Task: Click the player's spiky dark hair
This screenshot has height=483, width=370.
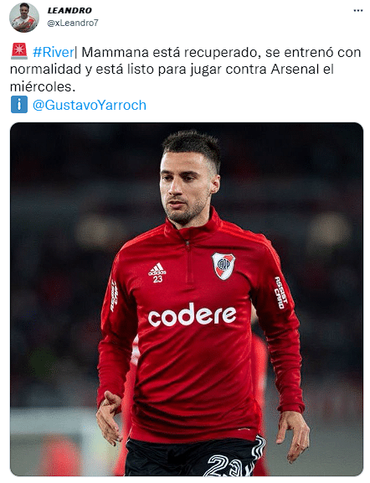Action: pos(193,145)
